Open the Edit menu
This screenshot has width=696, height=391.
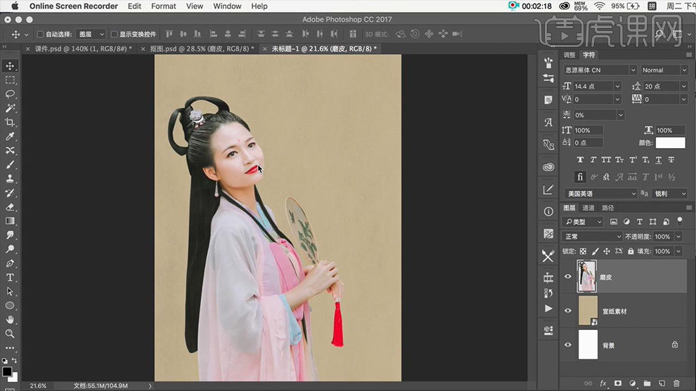[134, 6]
